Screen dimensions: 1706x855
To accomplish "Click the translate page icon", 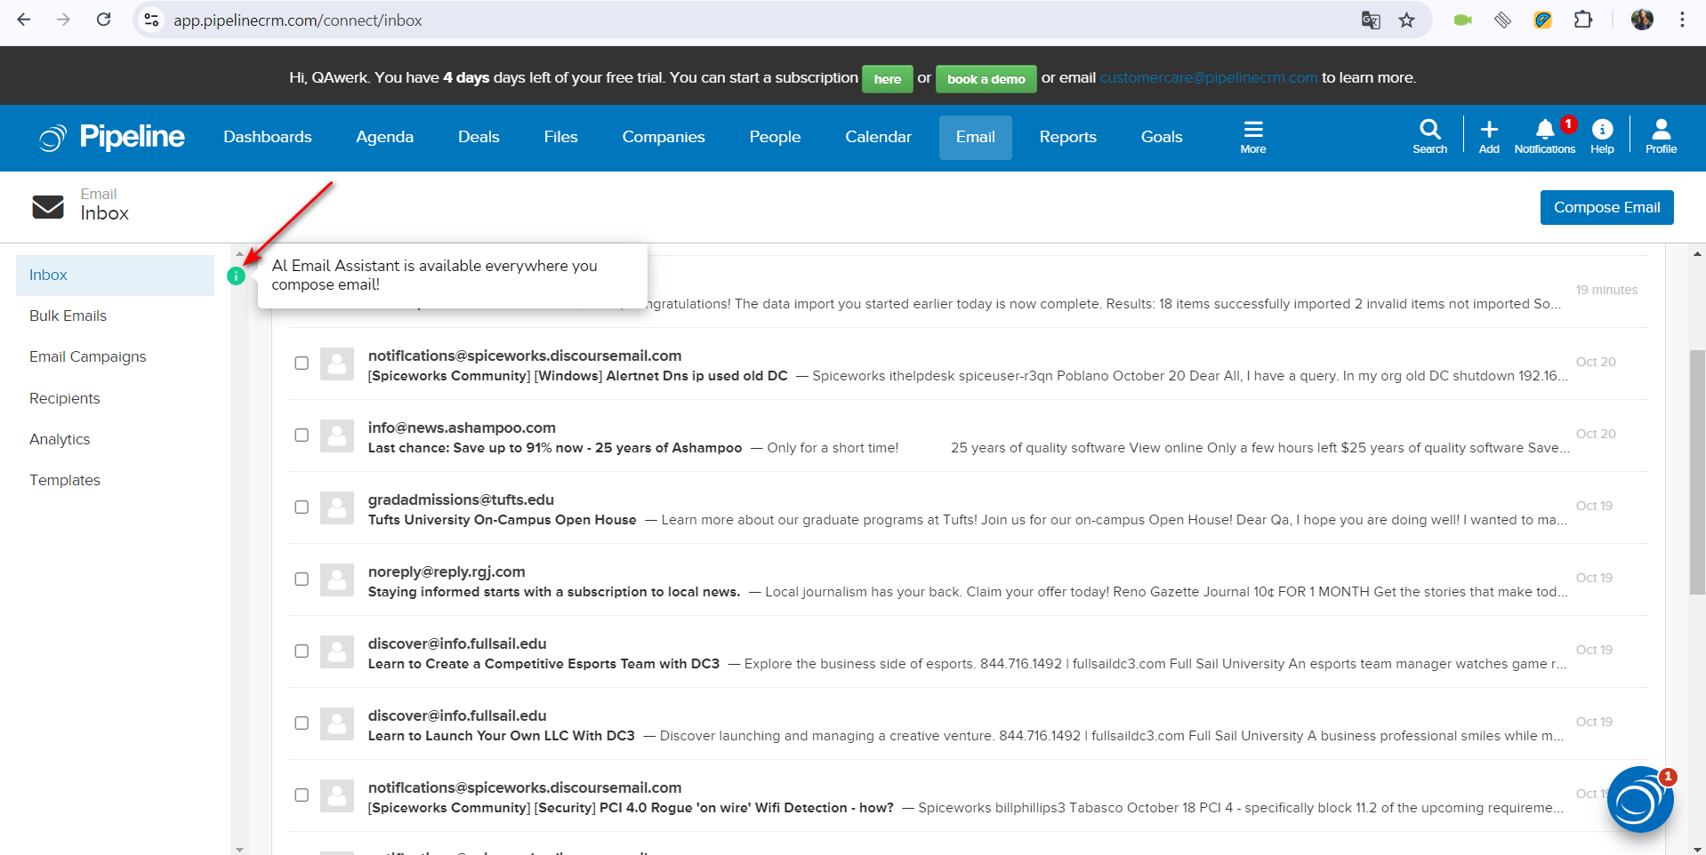I will 1371,20.
